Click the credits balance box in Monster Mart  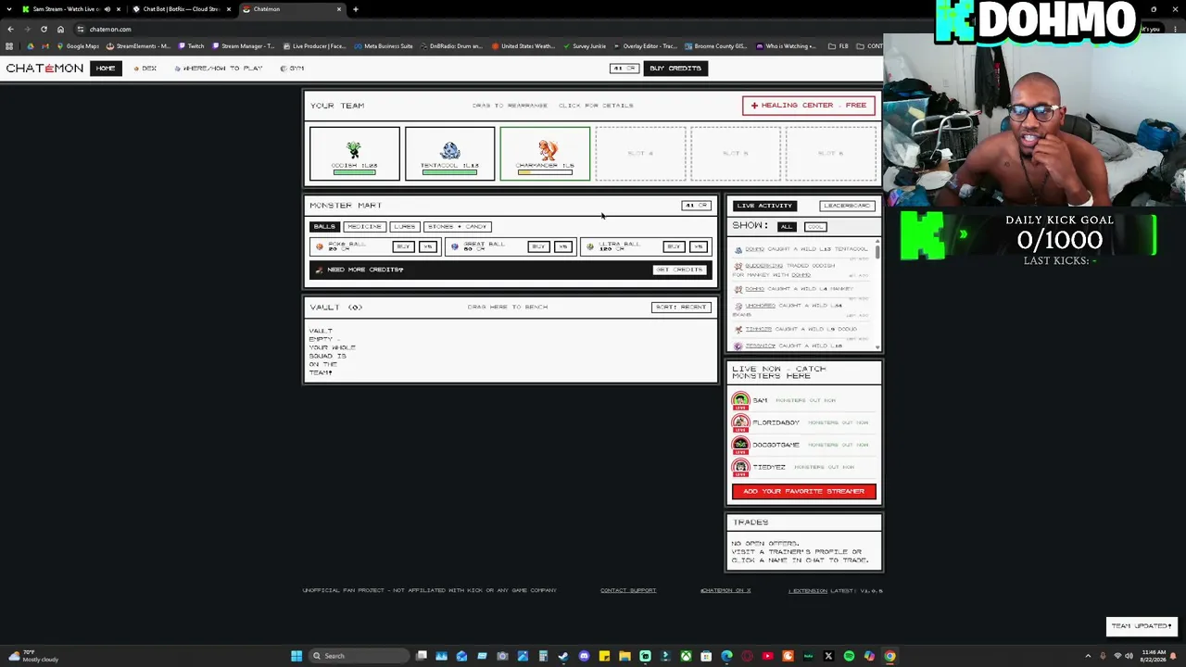click(696, 206)
